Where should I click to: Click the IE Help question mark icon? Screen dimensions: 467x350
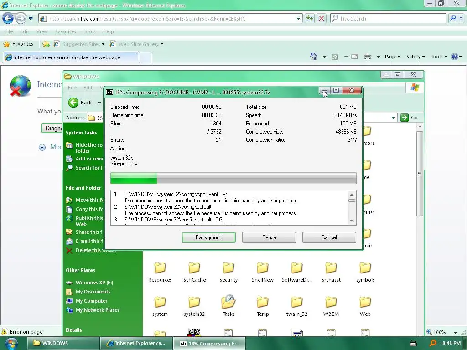(455, 57)
